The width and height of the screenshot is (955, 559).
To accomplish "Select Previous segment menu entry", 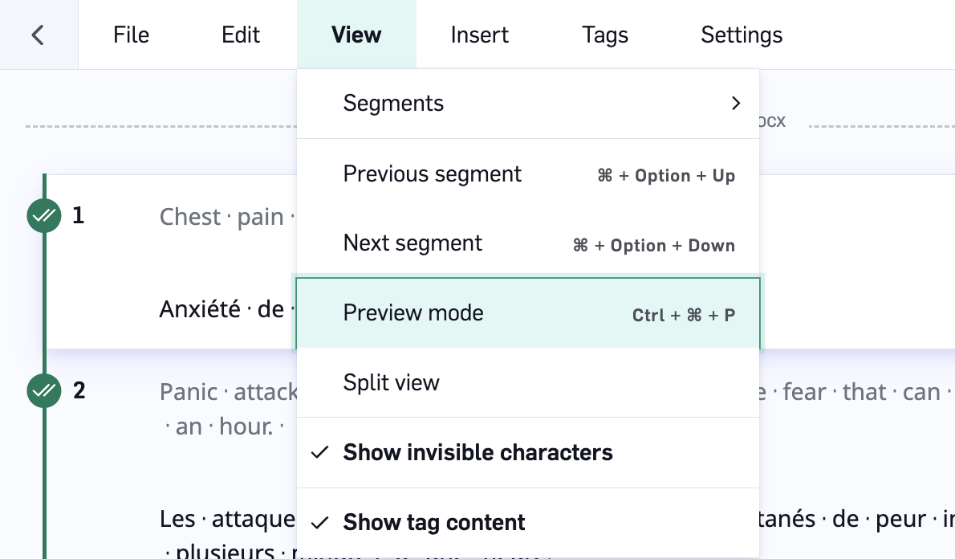I will coord(528,174).
